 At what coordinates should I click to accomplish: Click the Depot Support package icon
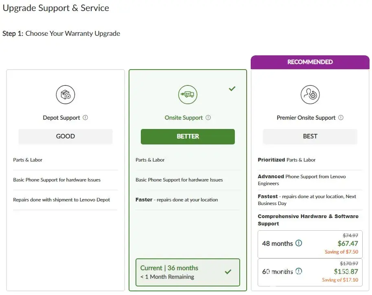tap(66, 95)
